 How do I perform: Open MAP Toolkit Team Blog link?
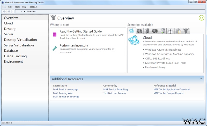click(115, 89)
